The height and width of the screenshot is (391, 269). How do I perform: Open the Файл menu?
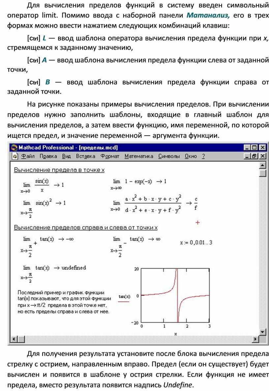28,156
